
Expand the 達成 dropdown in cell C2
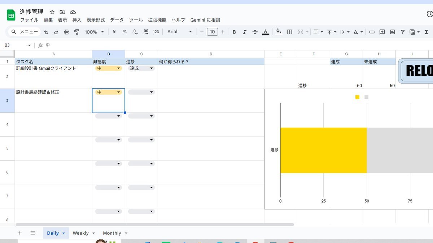click(x=151, y=68)
